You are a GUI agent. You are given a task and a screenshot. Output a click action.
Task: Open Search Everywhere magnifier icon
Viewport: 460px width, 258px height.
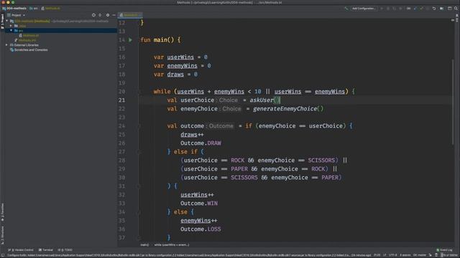(x=456, y=9)
